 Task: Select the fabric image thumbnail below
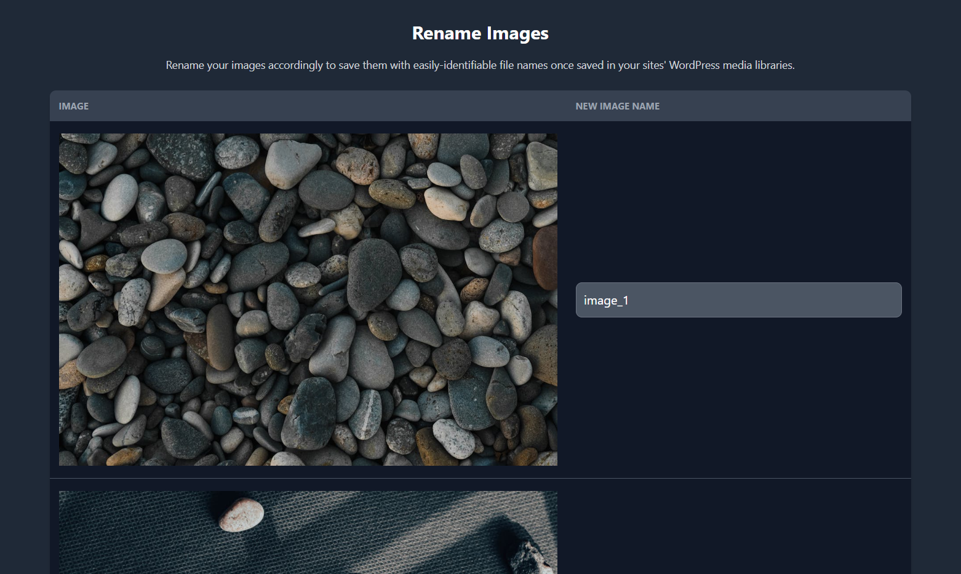click(308, 532)
